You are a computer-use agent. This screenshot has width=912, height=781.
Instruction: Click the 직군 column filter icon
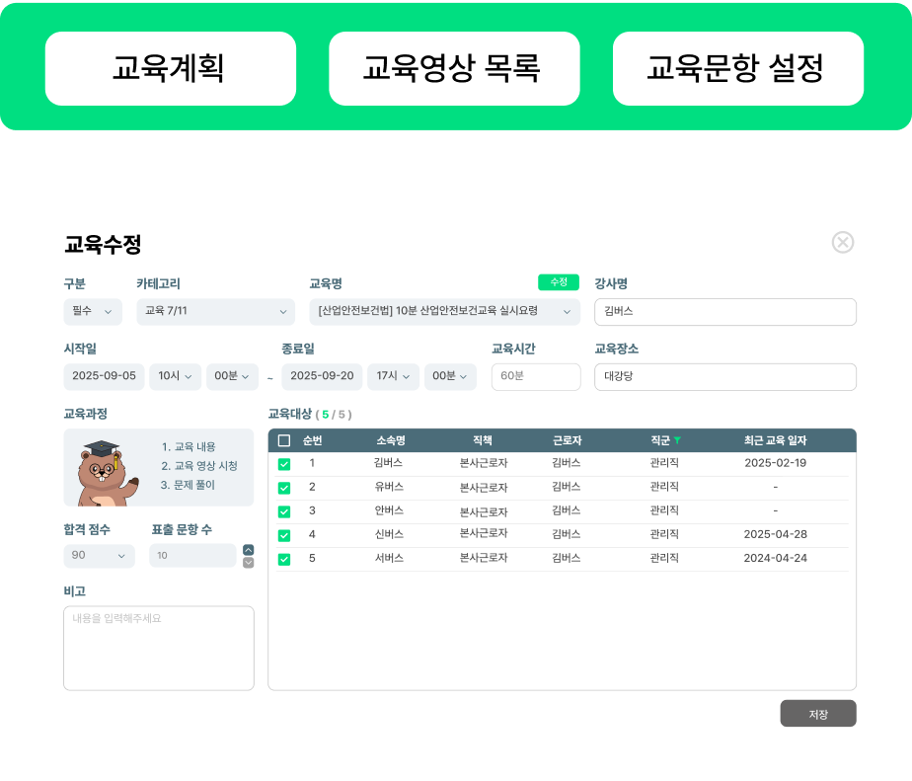pyautogui.click(x=677, y=440)
